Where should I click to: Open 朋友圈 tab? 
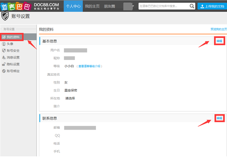(109, 6)
